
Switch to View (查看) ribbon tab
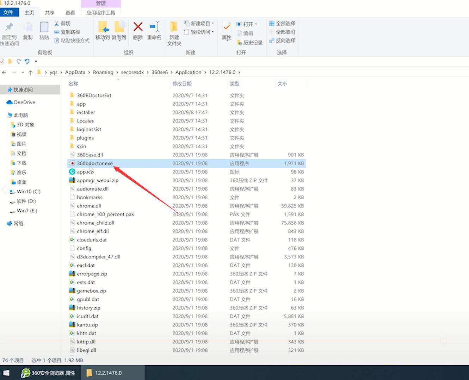(70, 12)
